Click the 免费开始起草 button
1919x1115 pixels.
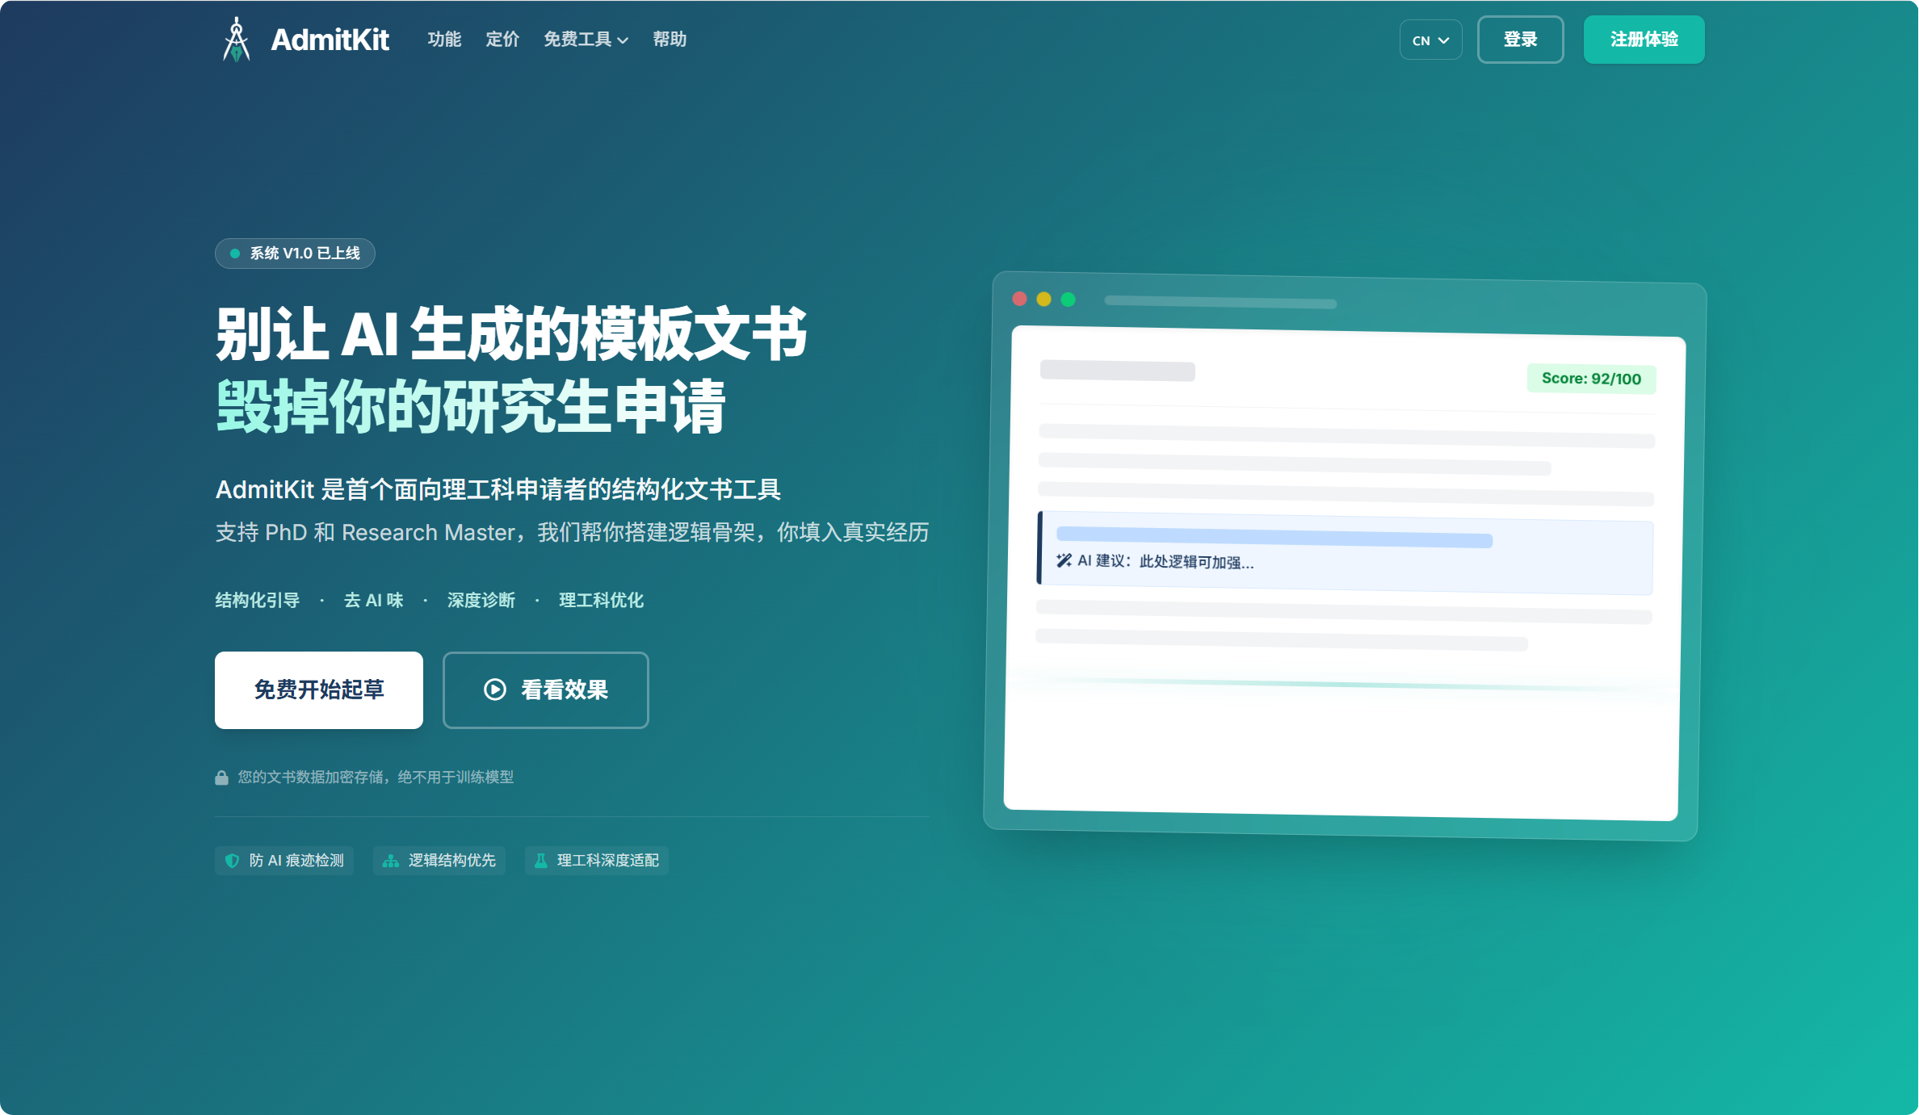tap(319, 690)
